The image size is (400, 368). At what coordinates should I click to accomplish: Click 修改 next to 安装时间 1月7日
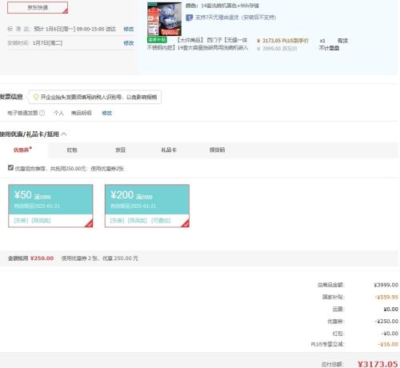click(x=129, y=43)
